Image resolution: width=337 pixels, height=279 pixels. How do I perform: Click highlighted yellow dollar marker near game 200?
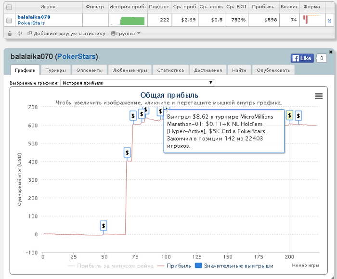click(x=289, y=115)
